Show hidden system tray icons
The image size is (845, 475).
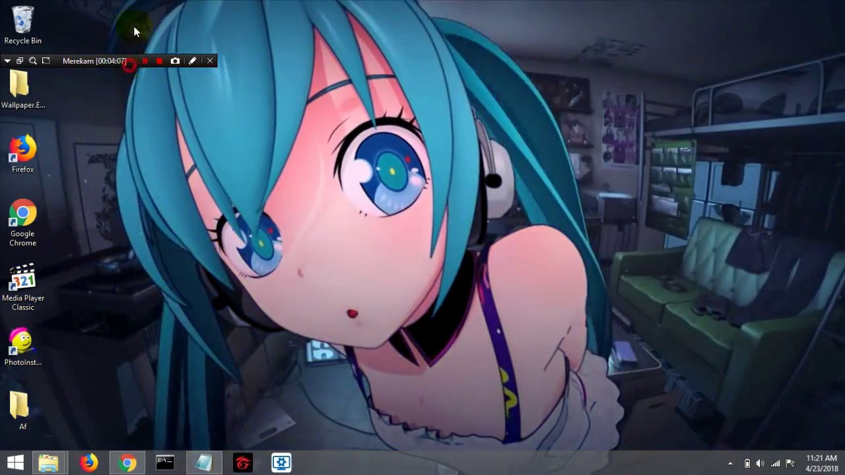[730, 464]
